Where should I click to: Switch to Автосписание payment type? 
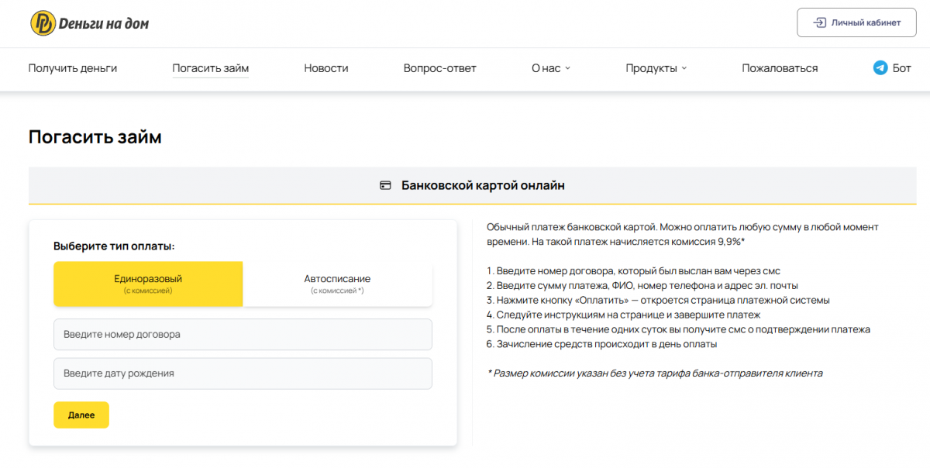point(337,284)
